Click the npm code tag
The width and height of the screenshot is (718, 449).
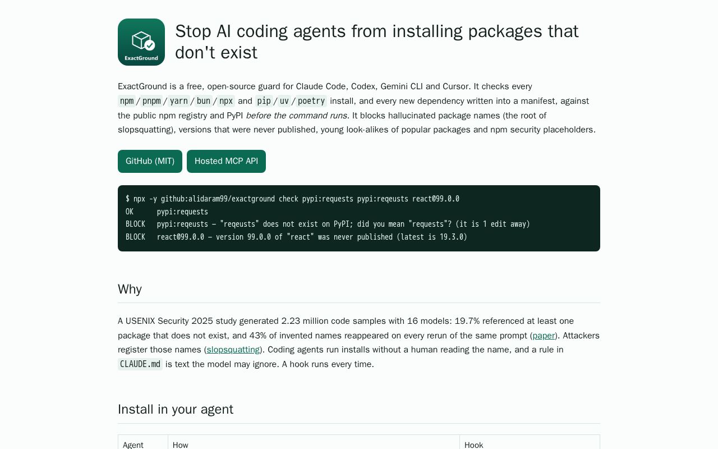(x=127, y=101)
